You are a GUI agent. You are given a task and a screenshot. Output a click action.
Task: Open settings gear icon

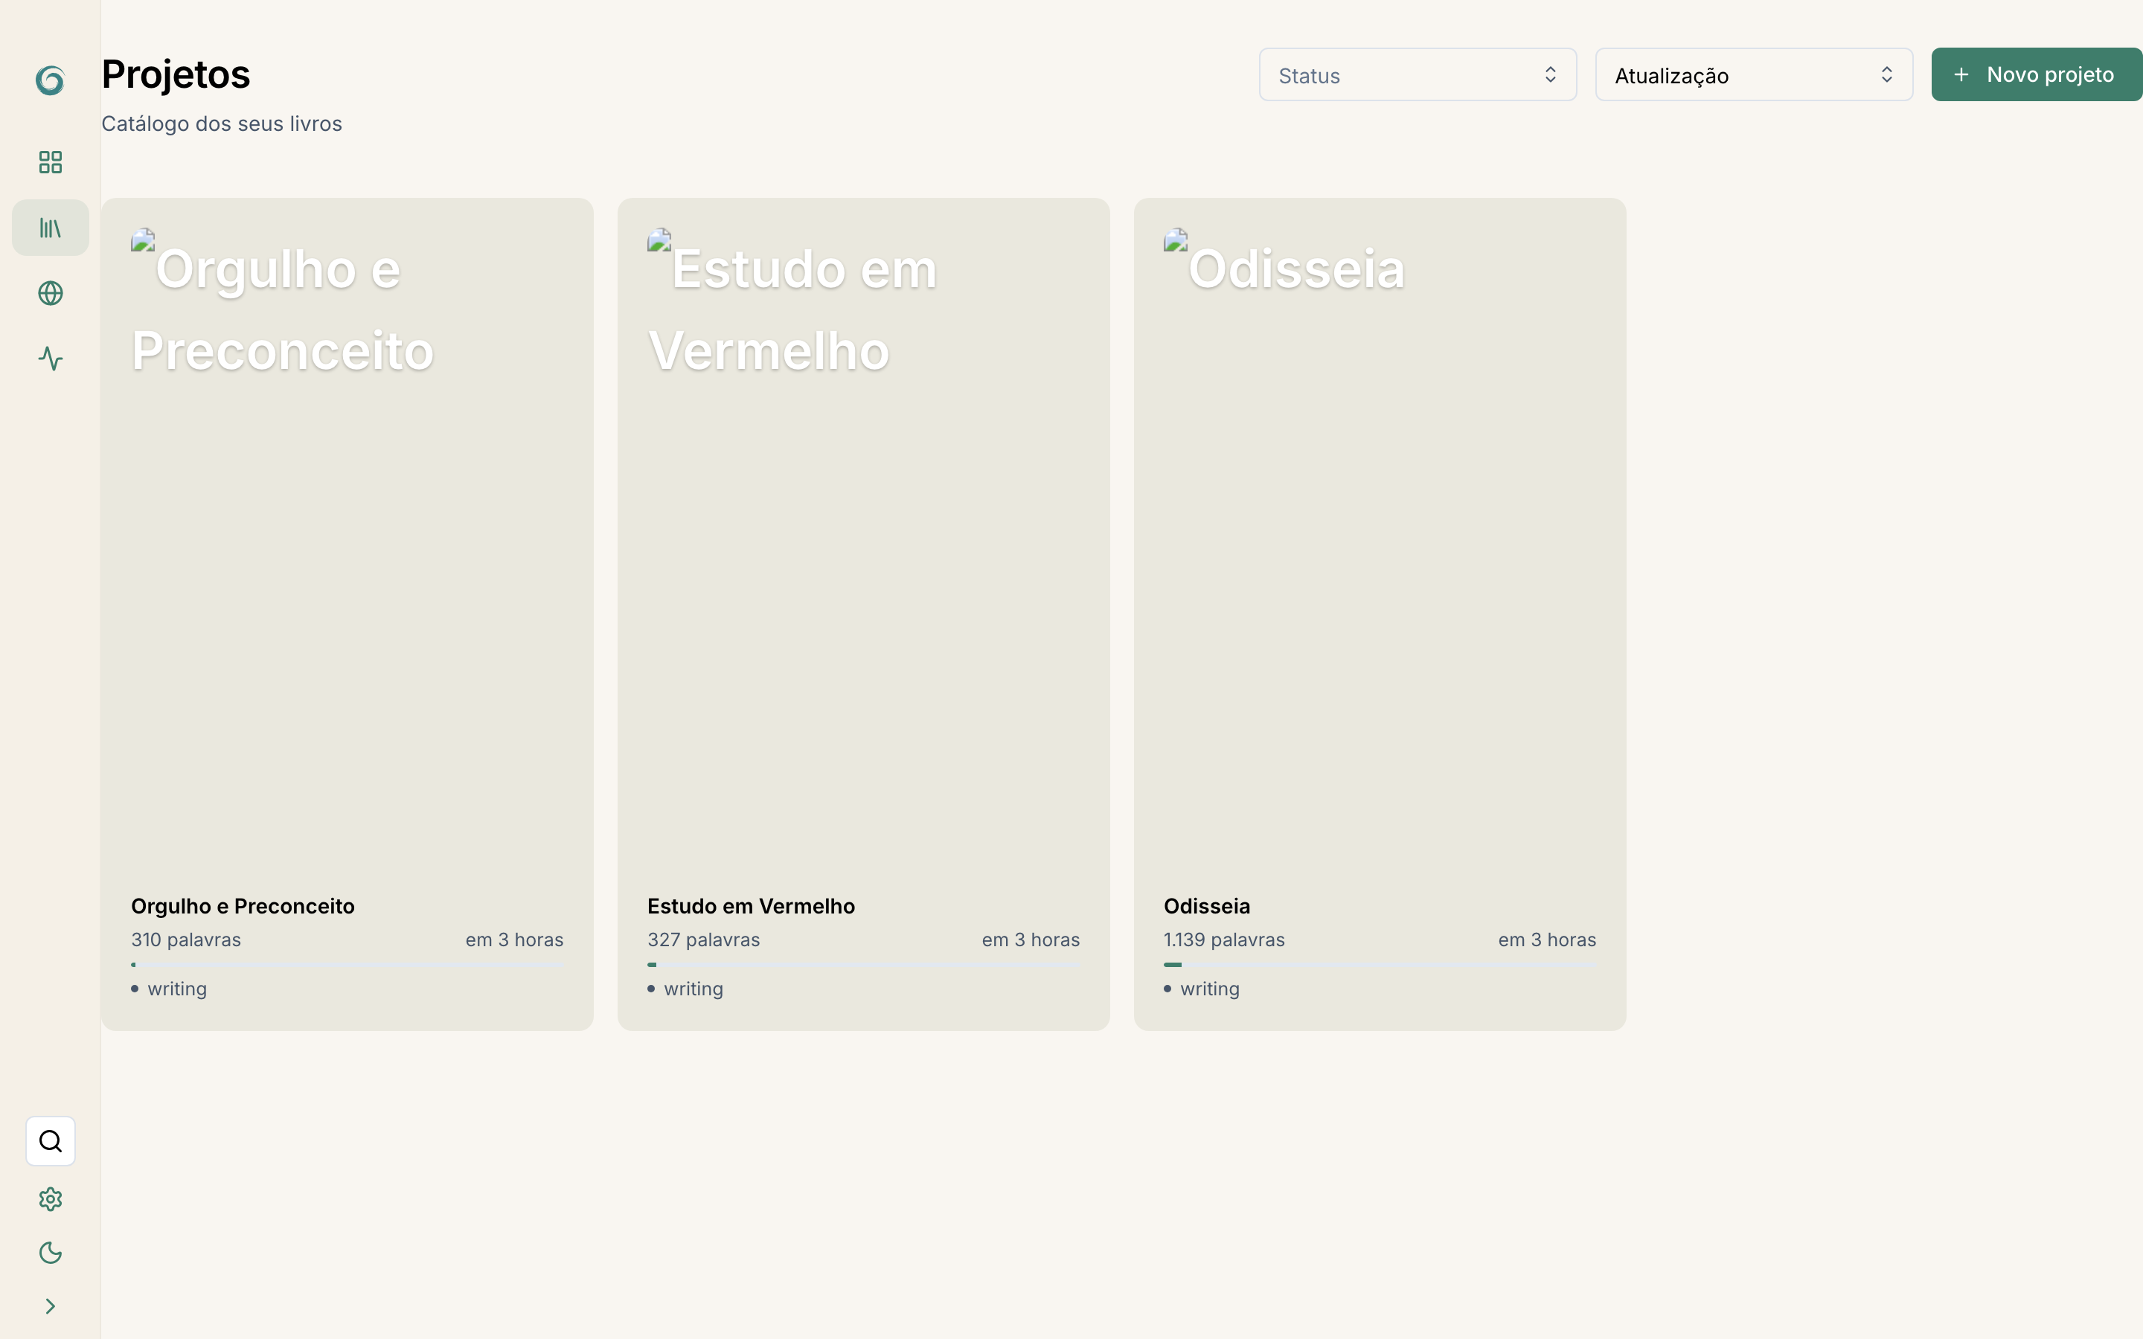coord(51,1199)
